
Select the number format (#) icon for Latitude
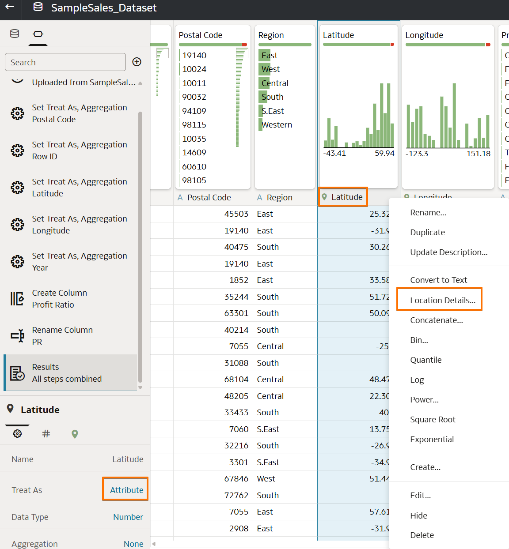pyautogui.click(x=46, y=433)
